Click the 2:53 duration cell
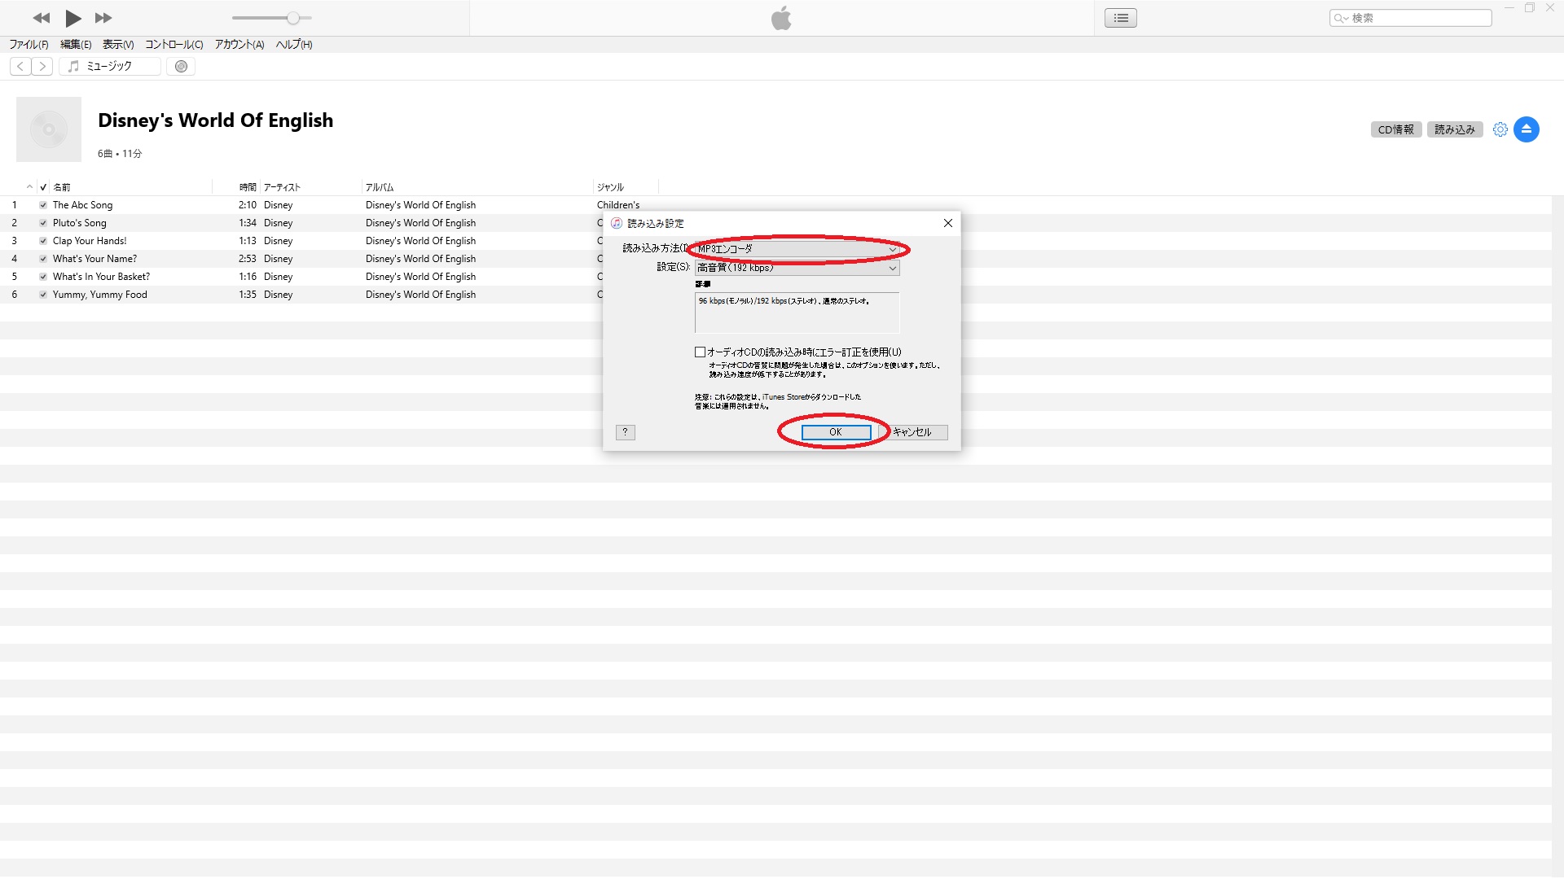 (248, 259)
